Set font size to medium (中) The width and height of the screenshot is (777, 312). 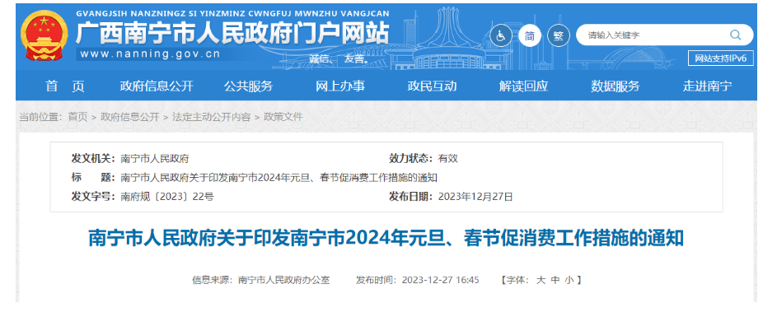click(x=555, y=280)
